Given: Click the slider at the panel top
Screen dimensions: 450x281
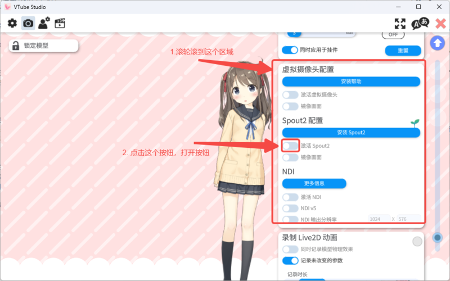Looking at the screenshot, I should (x=321, y=34).
